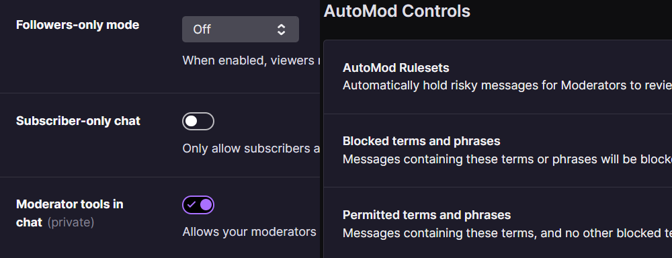Expand Blocked terms and phrases section
The width and height of the screenshot is (672, 258).
coord(497,150)
